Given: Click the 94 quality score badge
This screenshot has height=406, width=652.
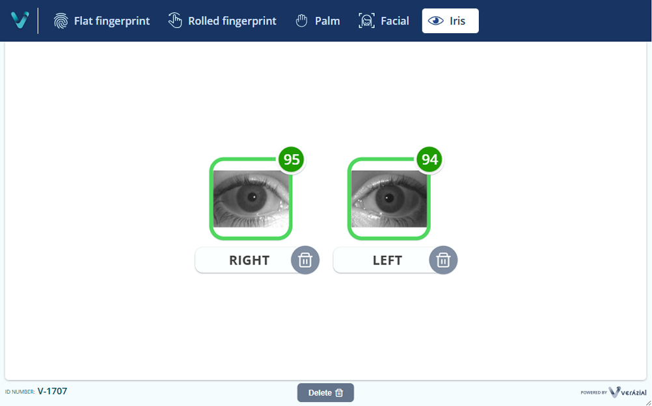Looking at the screenshot, I should [429, 160].
